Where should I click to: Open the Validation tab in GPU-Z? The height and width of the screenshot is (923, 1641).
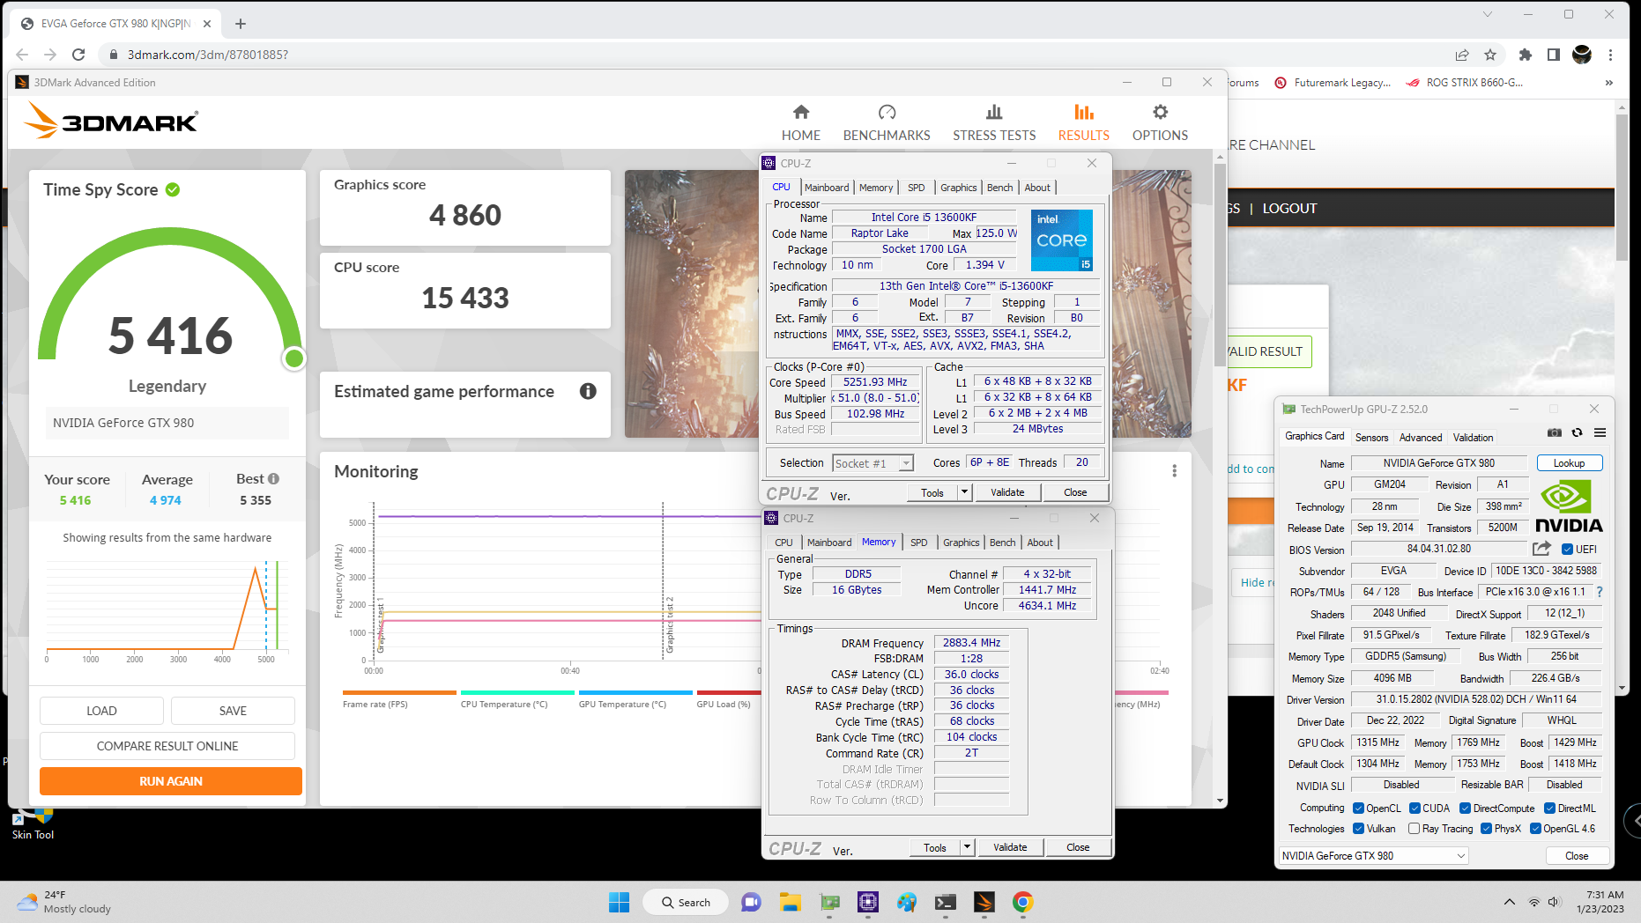(1473, 438)
